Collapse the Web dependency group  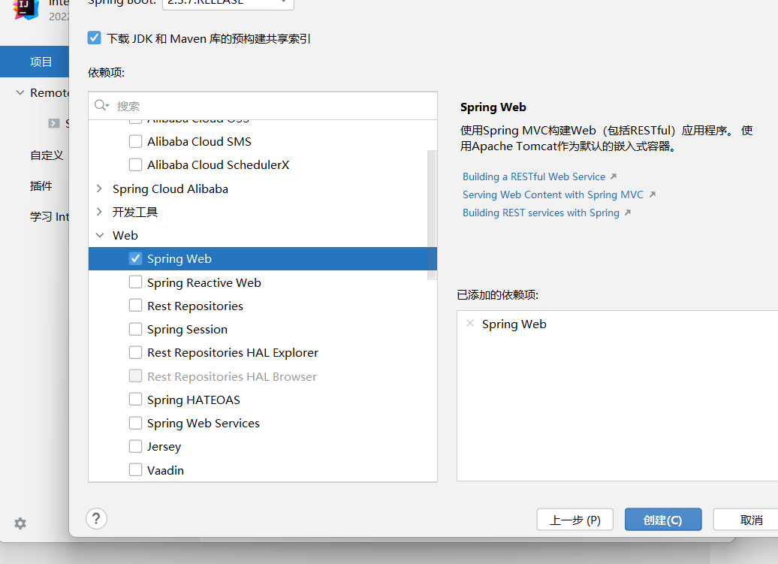99,235
